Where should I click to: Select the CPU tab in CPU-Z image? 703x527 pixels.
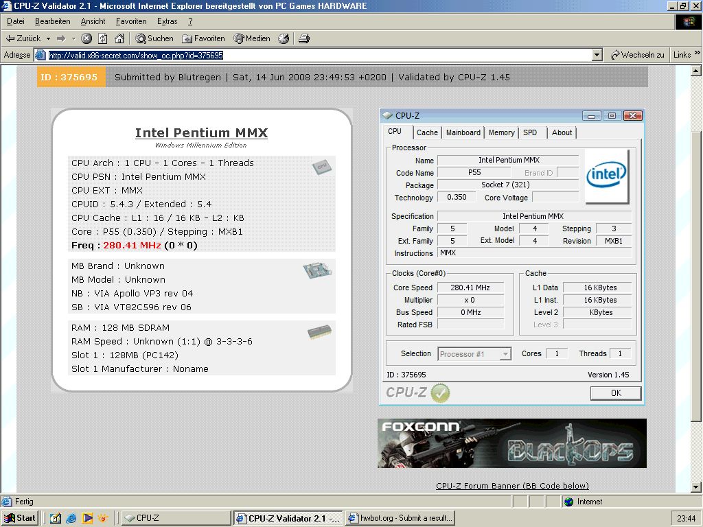coord(395,131)
